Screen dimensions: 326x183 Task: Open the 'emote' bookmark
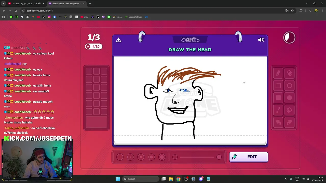118,17
